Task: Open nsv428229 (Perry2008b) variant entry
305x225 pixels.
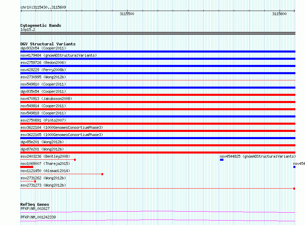Action: coord(43,70)
